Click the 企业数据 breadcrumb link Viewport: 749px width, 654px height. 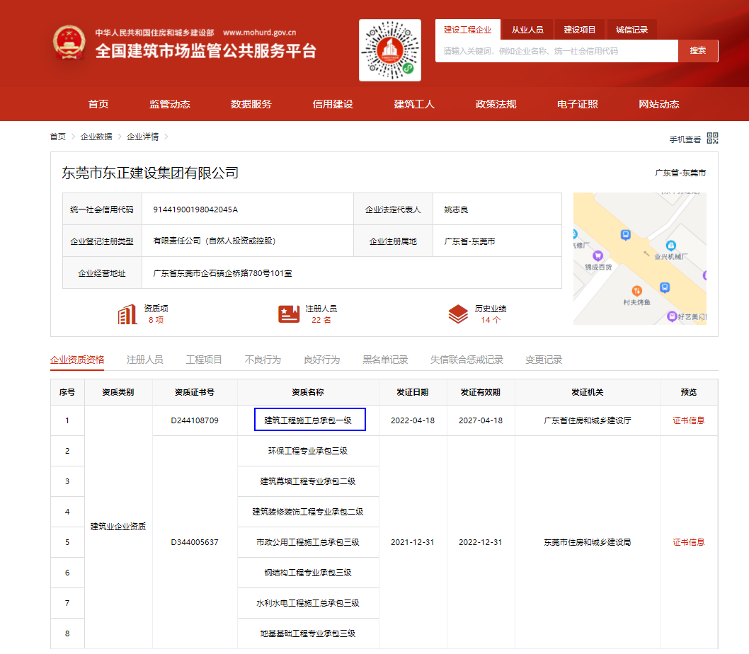[96, 137]
